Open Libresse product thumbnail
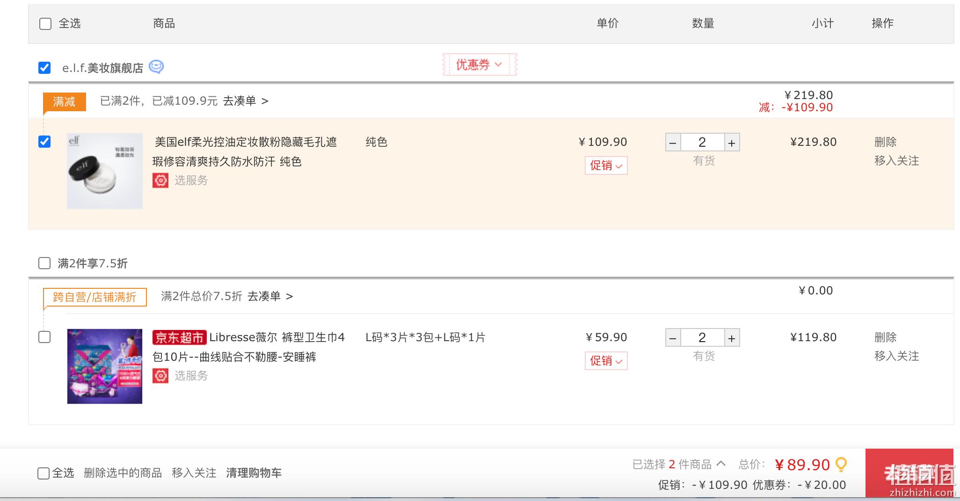Screen dimensions: 960x501 pyautogui.click(x=105, y=366)
